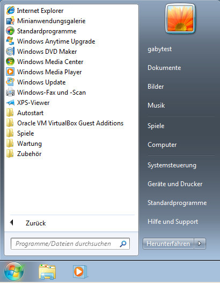The width and height of the screenshot is (220, 283).
Task: Launch Internet Explorer by its name
Action: point(40,11)
